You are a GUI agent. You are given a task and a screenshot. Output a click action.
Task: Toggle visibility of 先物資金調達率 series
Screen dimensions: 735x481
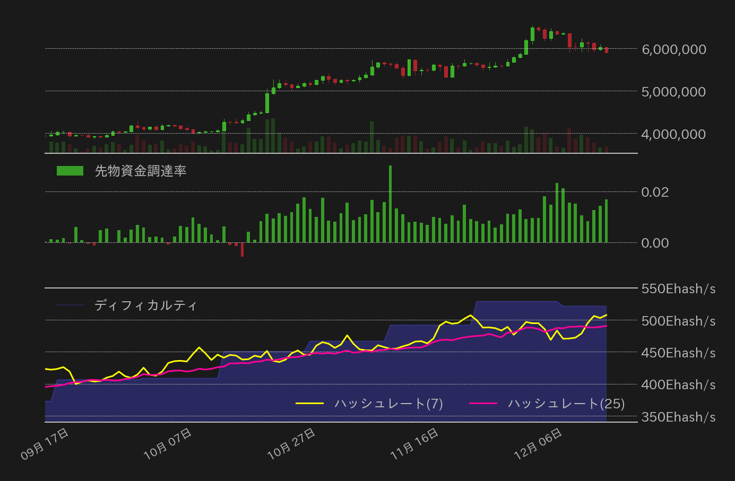(x=141, y=171)
